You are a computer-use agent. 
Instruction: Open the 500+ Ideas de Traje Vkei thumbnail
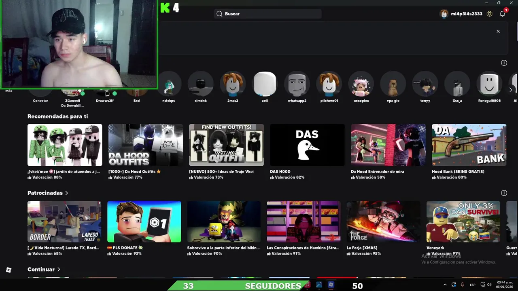[x=227, y=145]
